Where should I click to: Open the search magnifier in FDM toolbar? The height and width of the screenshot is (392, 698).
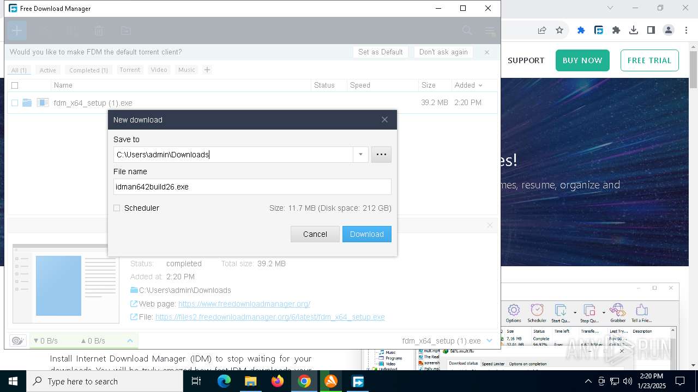click(467, 30)
